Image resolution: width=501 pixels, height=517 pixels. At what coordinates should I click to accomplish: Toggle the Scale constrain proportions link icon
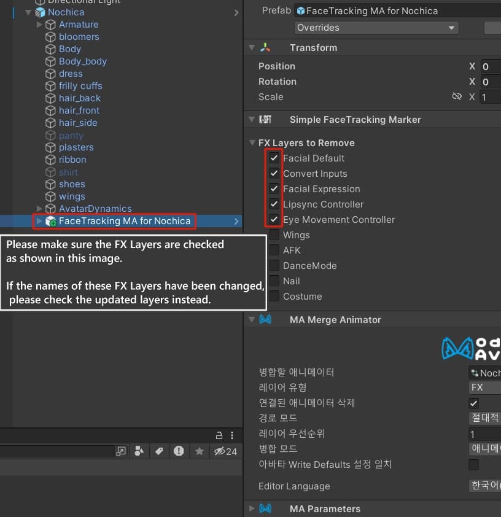[457, 96]
